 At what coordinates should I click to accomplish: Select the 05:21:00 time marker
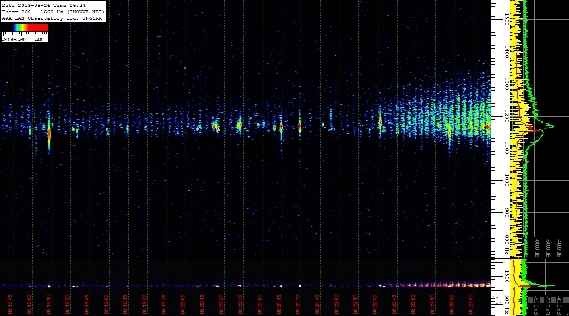[x=260, y=304]
